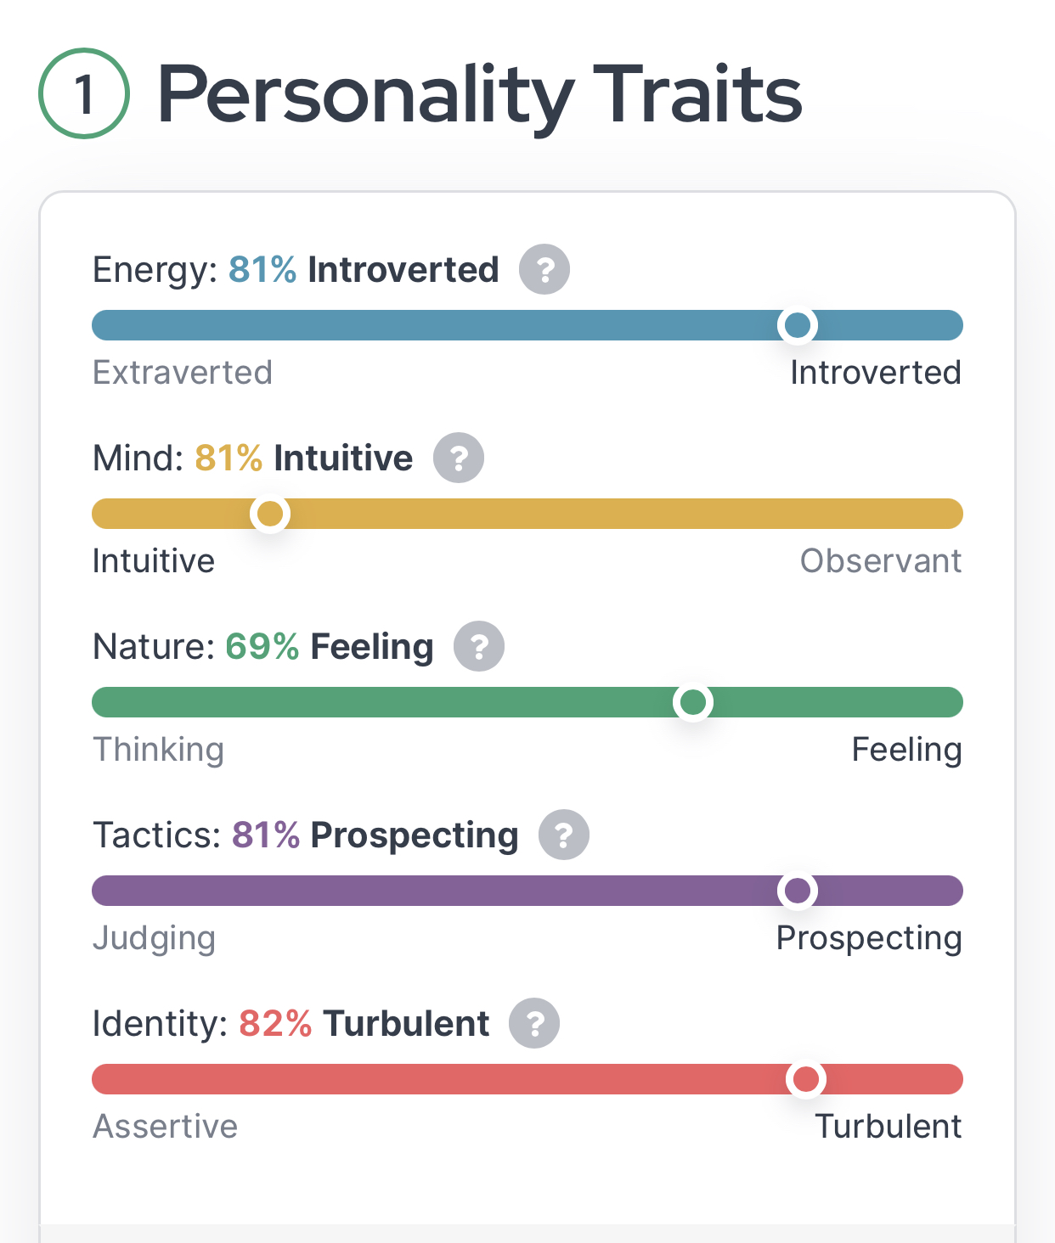
Task: Open the Nature trait help icon
Action: (479, 646)
